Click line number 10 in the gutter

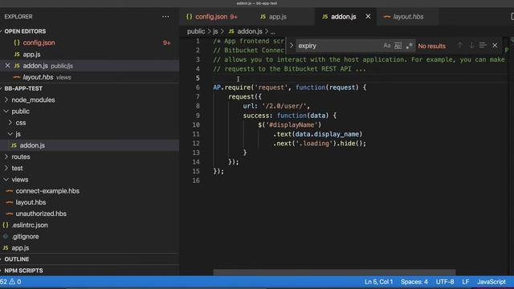coord(196,125)
